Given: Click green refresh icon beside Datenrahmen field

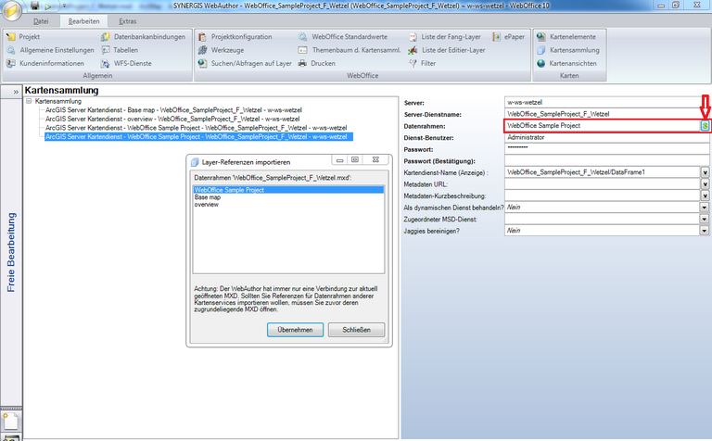Looking at the screenshot, I should point(705,126).
